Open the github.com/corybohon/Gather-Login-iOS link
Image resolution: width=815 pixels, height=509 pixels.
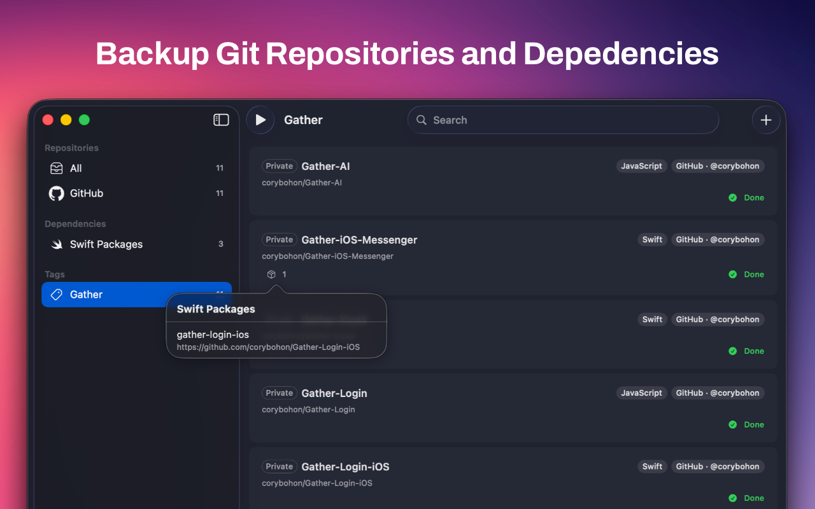pyautogui.click(x=268, y=347)
